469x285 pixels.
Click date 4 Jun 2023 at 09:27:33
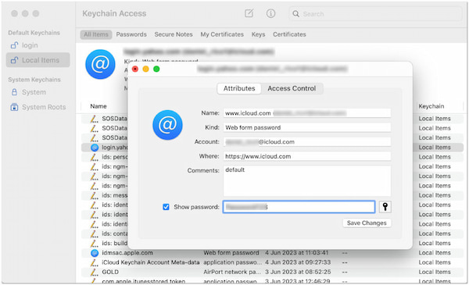[298, 262]
